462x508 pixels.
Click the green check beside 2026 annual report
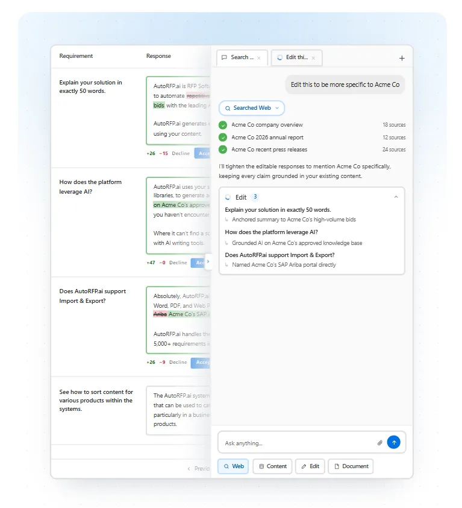223,138
